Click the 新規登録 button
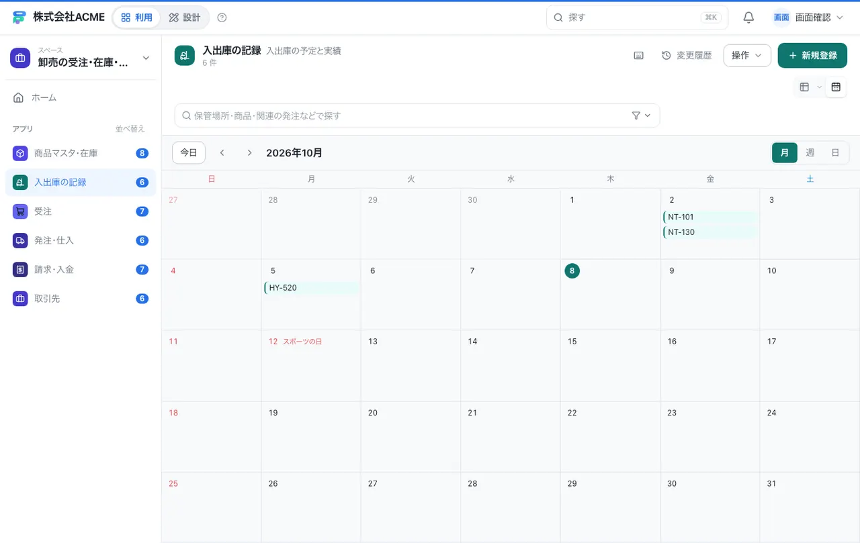The height and width of the screenshot is (543, 860). pyautogui.click(x=812, y=56)
